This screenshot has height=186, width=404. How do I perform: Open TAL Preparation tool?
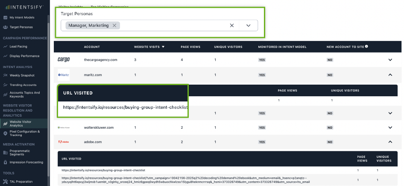point(21,182)
